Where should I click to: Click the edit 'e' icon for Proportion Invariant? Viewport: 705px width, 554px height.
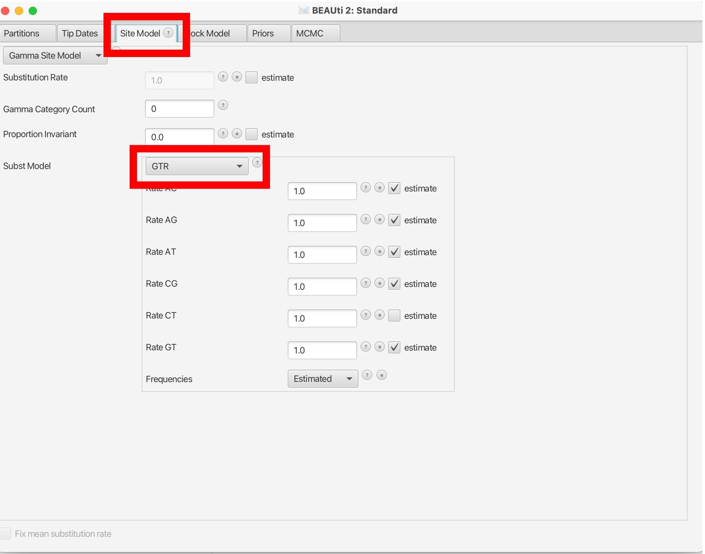tap(237, 134)
